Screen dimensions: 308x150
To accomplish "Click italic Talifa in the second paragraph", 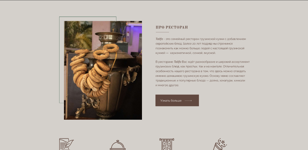I will [177, 62].
